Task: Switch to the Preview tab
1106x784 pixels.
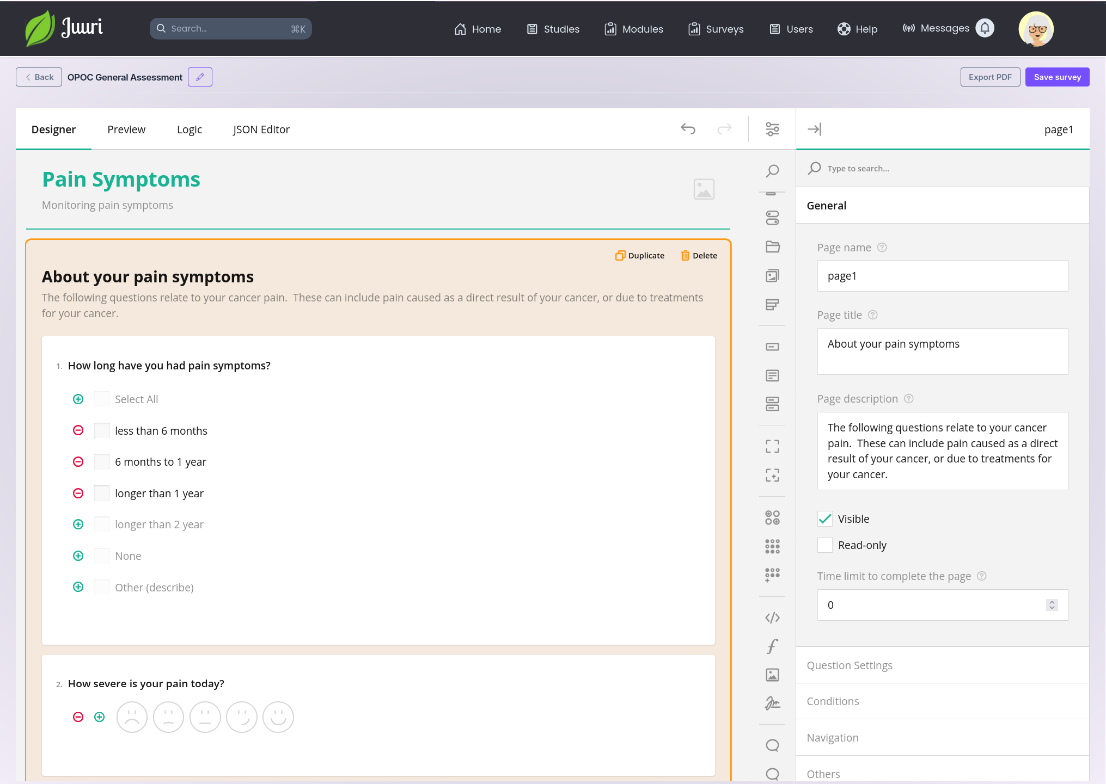Action: click(x=126, y=129)
